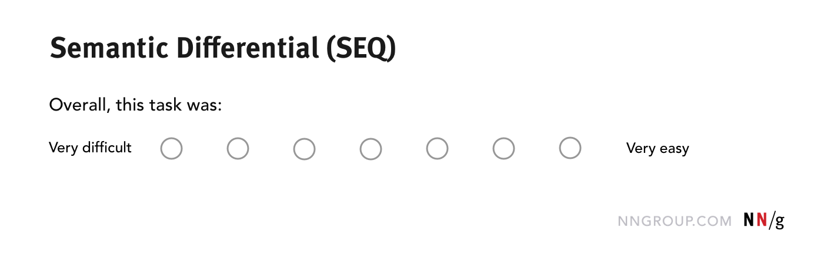The image size is (814, 257).
Task: Click the (SEQ) abbreviation in the heading
Action: [361, 48]
